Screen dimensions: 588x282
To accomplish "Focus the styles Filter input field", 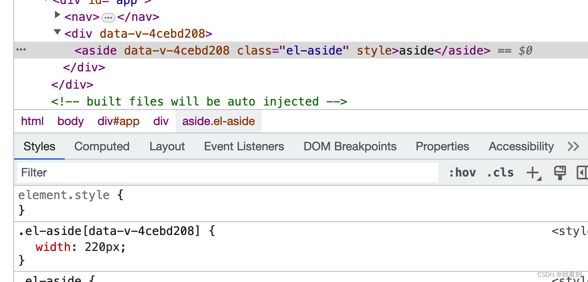I will pyautogui.click(x=227, y=172).
